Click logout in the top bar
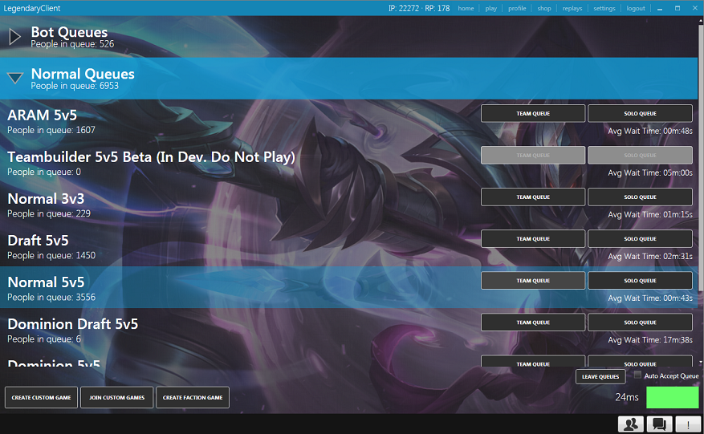This screenshot has width=704, height=434. pyautogui.click(x=636, y=8)
